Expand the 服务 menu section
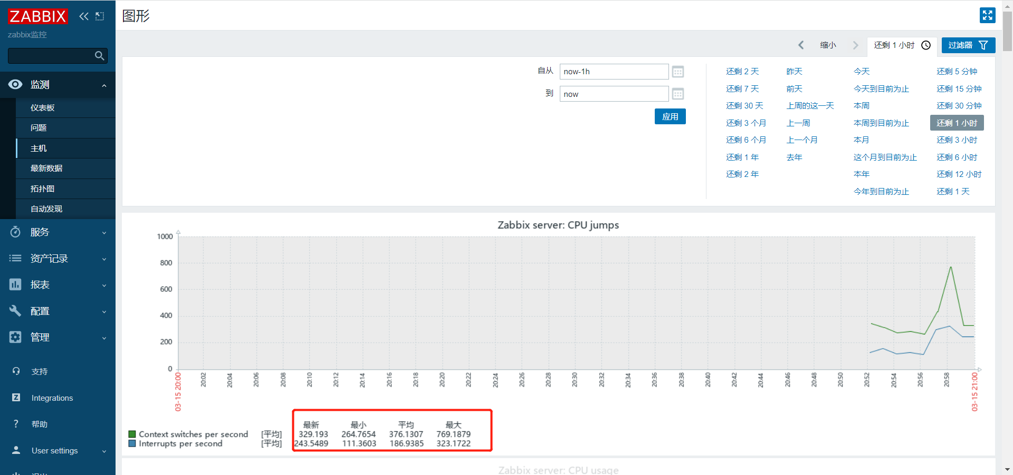This screenshot has height=475, width=1013. pos(104,233)
